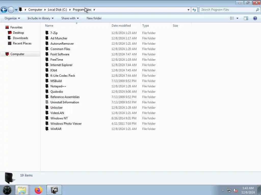Click the New folder button
Viewport: 261px width, 195px height.
click(x=94, y=18)
